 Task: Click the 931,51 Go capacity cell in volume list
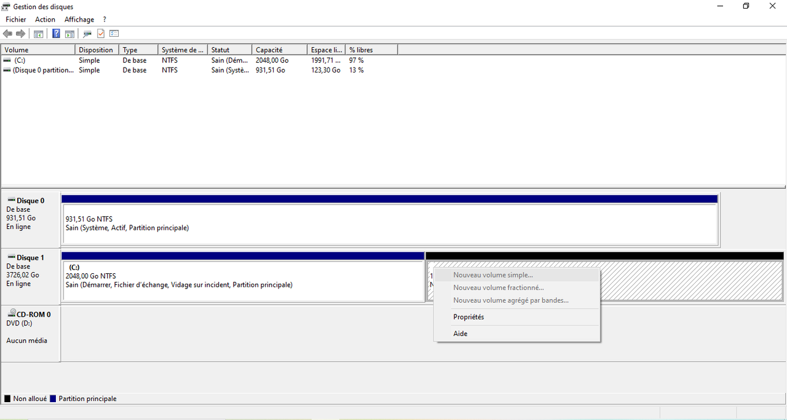point(271,71)
